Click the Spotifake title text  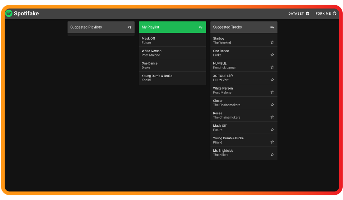click(x=26, y=13)
